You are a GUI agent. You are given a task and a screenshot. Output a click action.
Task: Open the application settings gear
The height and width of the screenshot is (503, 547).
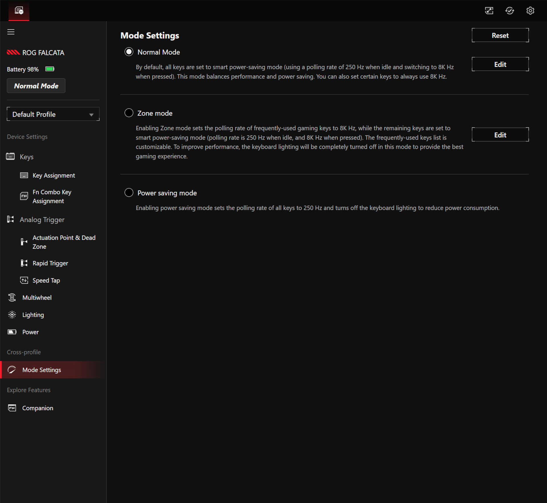(530, 11)
